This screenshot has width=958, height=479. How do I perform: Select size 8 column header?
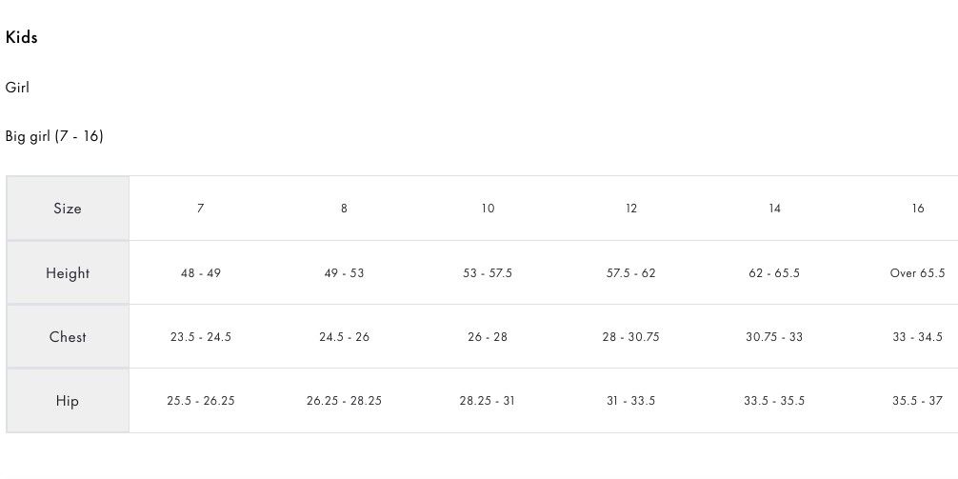coord(344,209)
